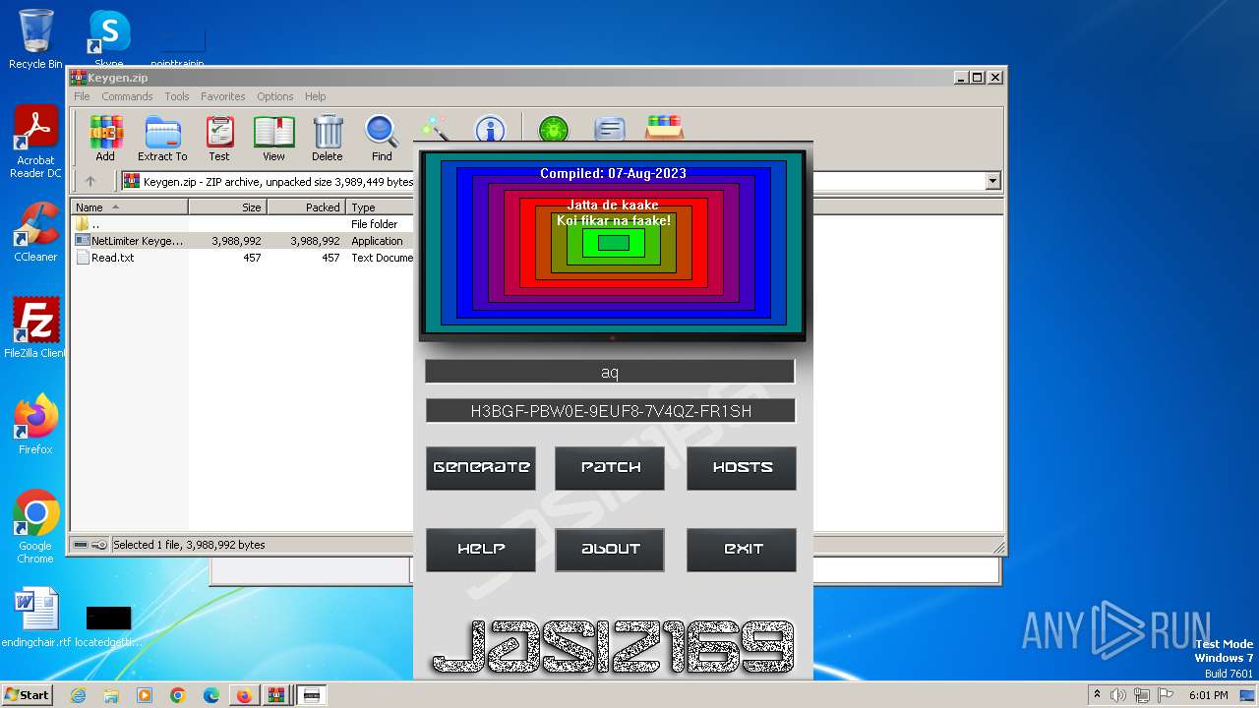Open Windows Media Player taskbar icon

point(145,695)
